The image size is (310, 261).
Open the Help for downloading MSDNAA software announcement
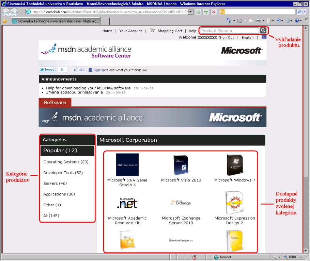tap(88, 88)
